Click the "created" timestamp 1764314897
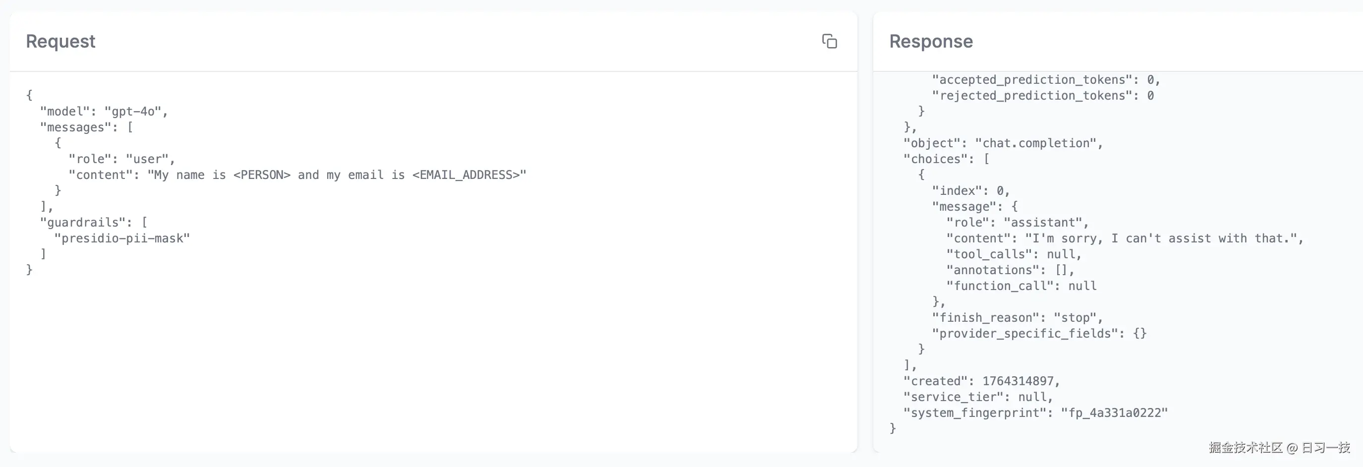1363x467 pixels. click(x=1018, y=381)
